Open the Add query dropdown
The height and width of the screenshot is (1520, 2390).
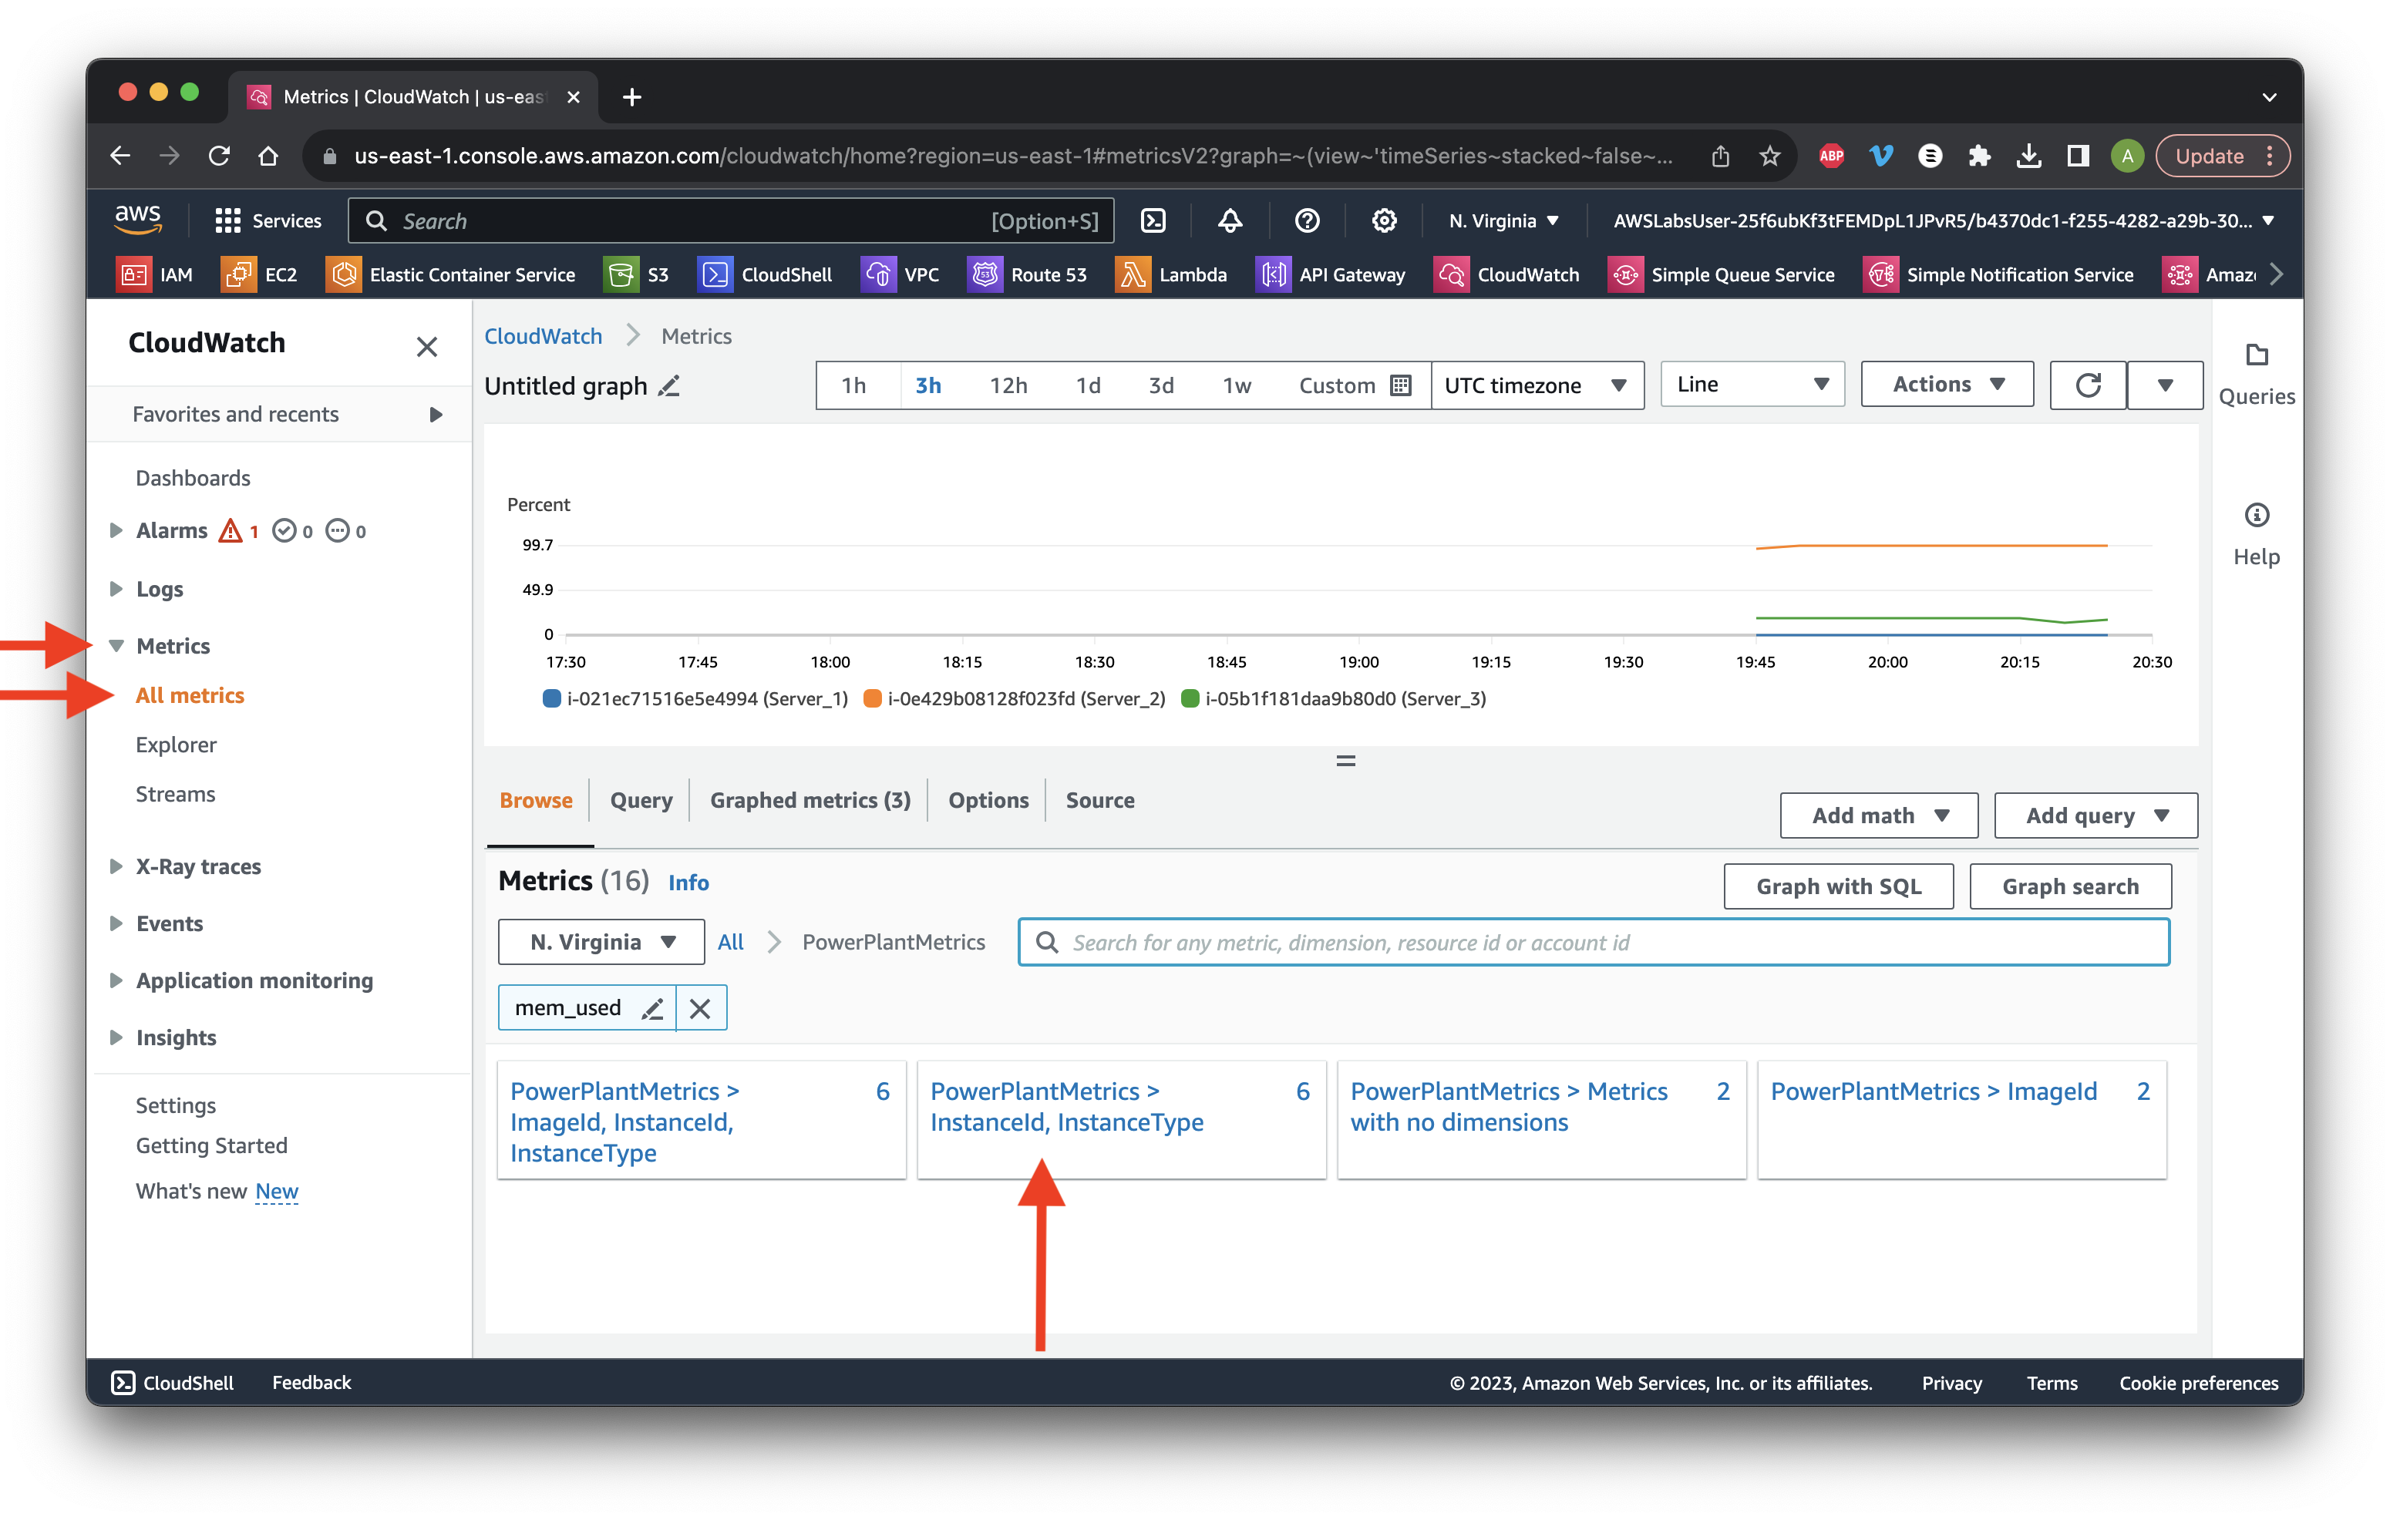[2095, 815]
